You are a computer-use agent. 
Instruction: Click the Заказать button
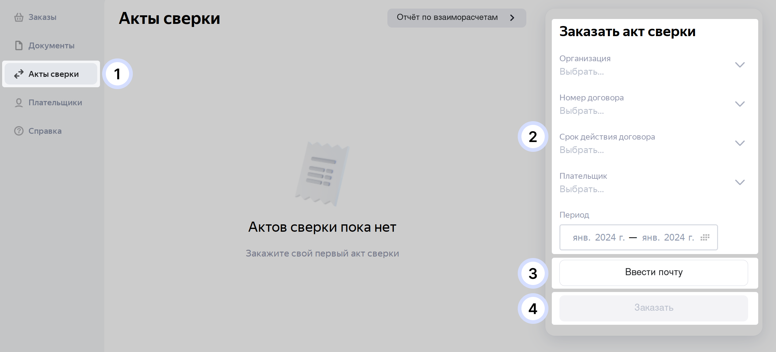(x=653, y=308)
